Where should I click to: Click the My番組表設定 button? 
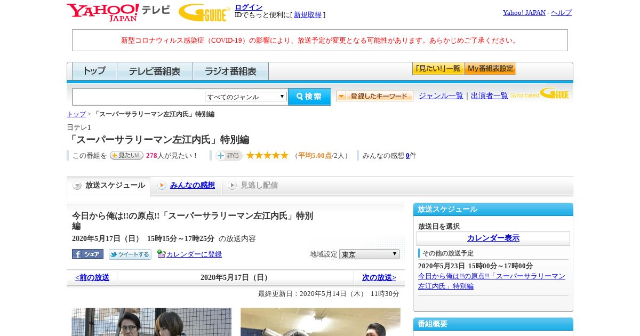click(x=490, y=68)
